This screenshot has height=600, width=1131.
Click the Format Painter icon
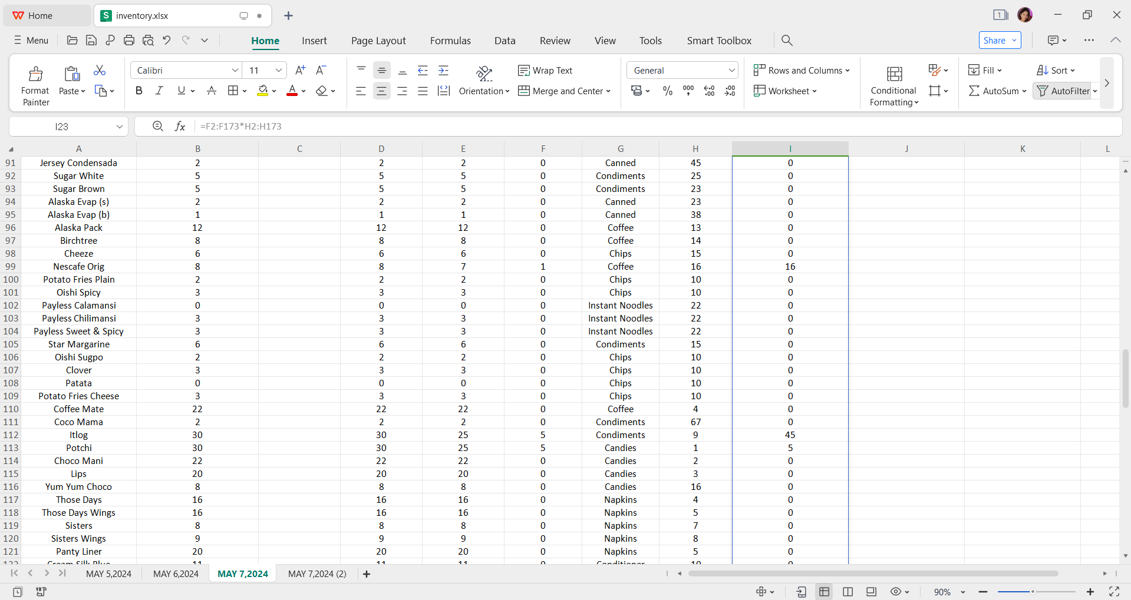point(35,74)
